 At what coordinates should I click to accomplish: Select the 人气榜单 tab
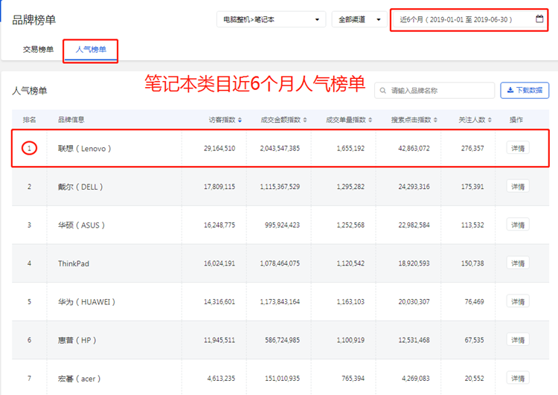click(91, 49)
